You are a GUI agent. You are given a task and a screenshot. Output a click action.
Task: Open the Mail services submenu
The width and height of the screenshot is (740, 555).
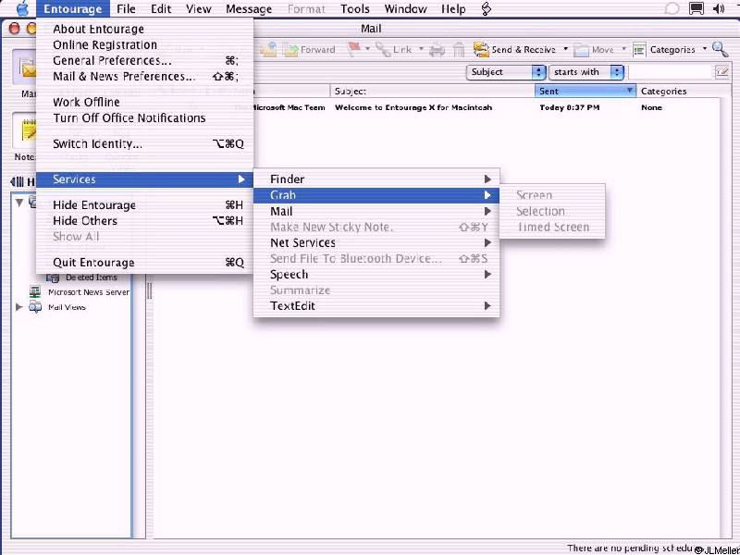coord(376,212)
